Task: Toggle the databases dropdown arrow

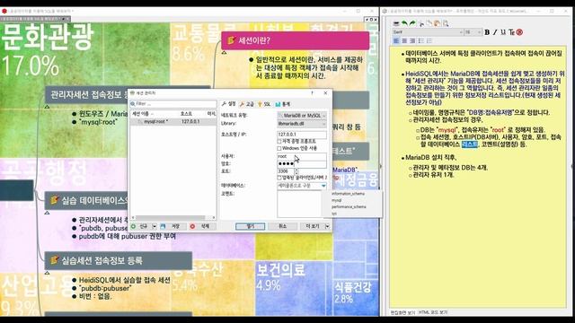Action: click(x=323, y=186)
